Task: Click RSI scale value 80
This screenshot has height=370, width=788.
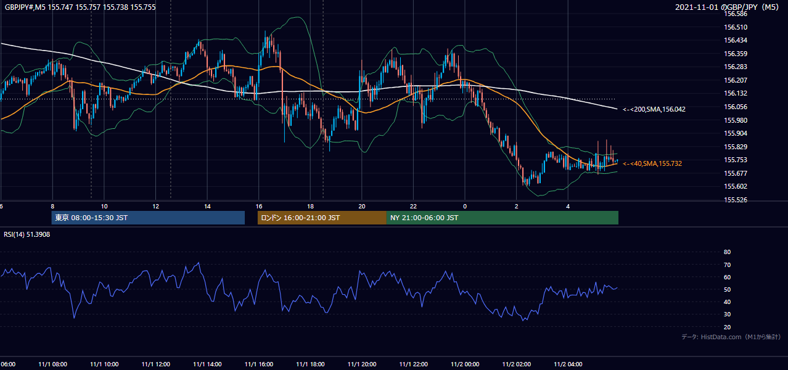Action: (727, 252)
